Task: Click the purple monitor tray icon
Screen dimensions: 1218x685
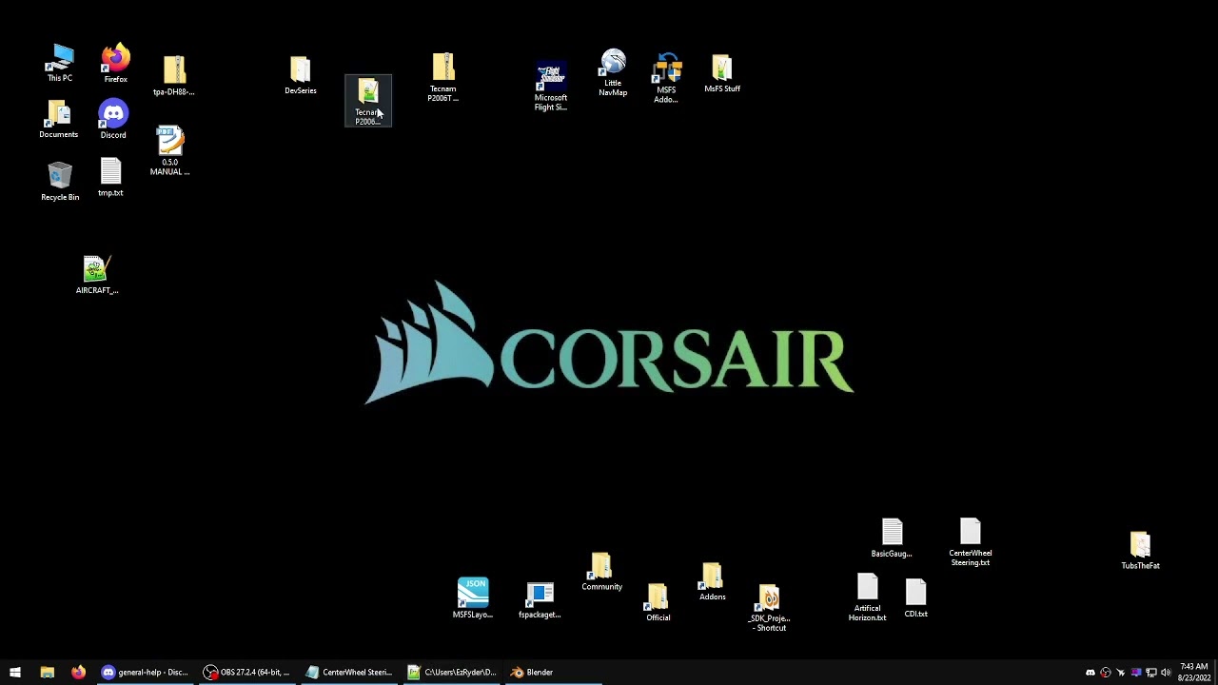Action: (x=1136, y=673)
